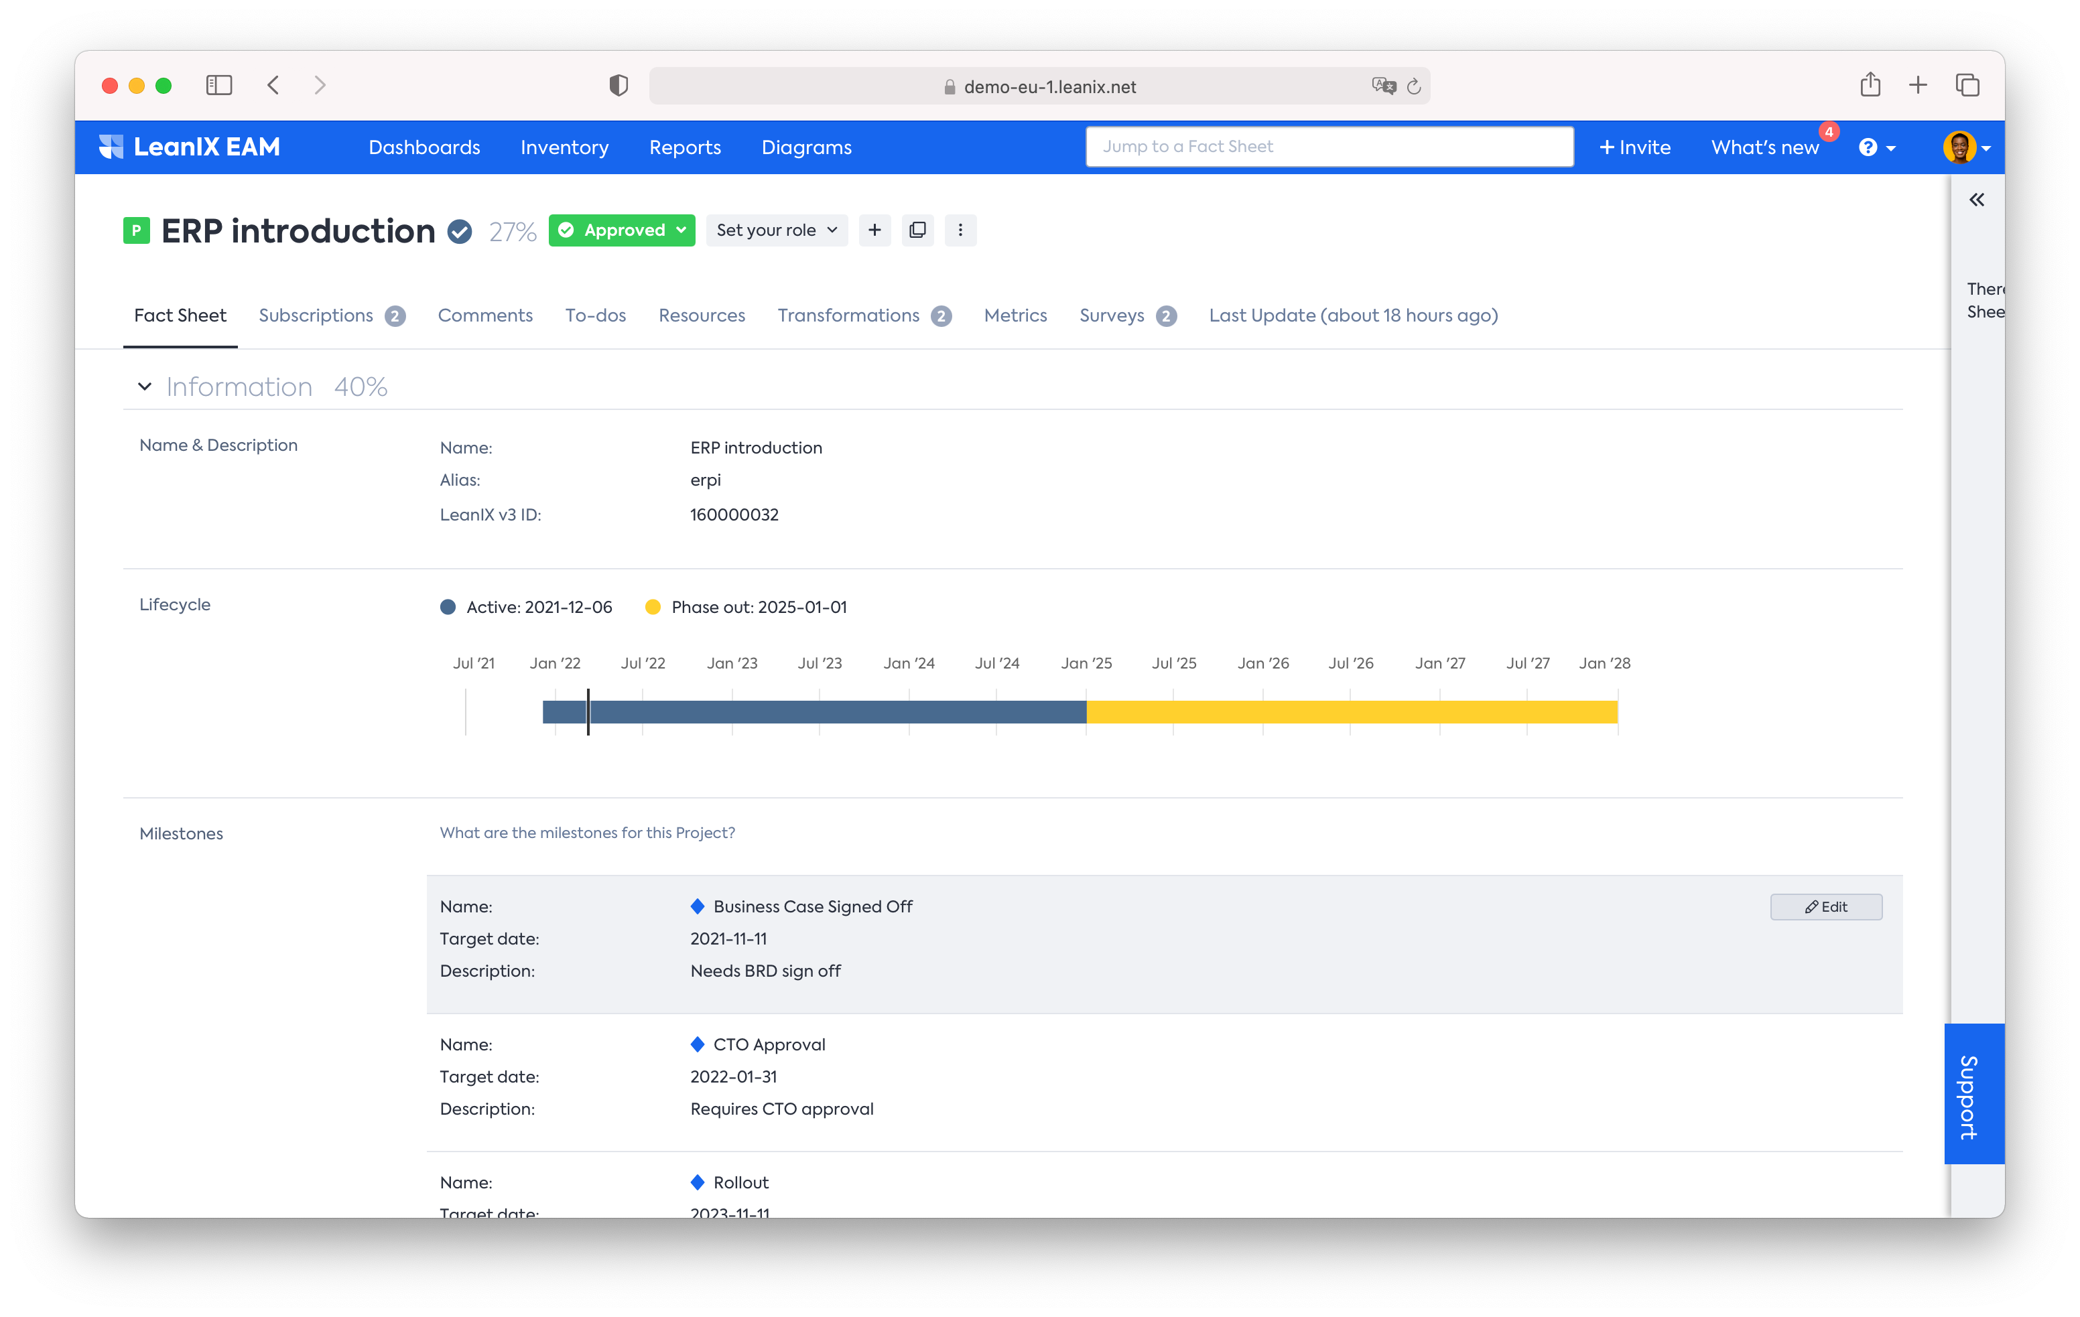Screen dimensions: 2080x1317
Task: Collapse the Information section chevron
Action: tap(144, 386)
